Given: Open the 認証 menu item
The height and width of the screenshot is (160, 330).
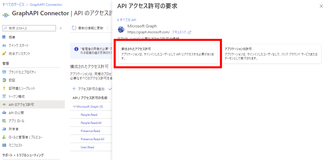Looking at the screenshot, I should [x=12, y=80].
